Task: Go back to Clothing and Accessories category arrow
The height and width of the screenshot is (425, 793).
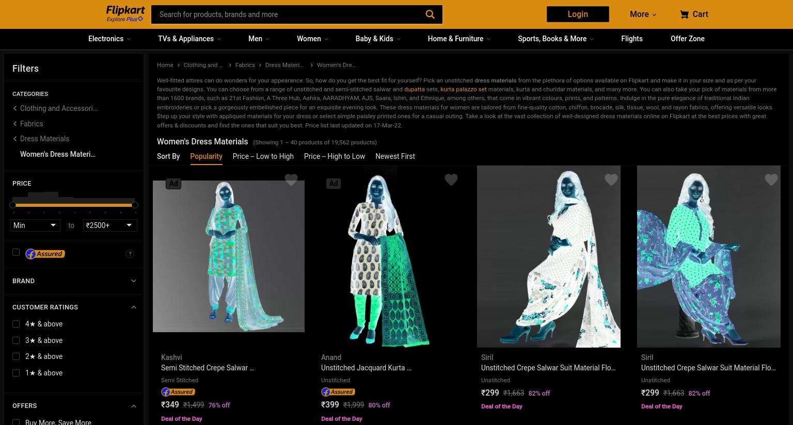Action: click(15, 108)
